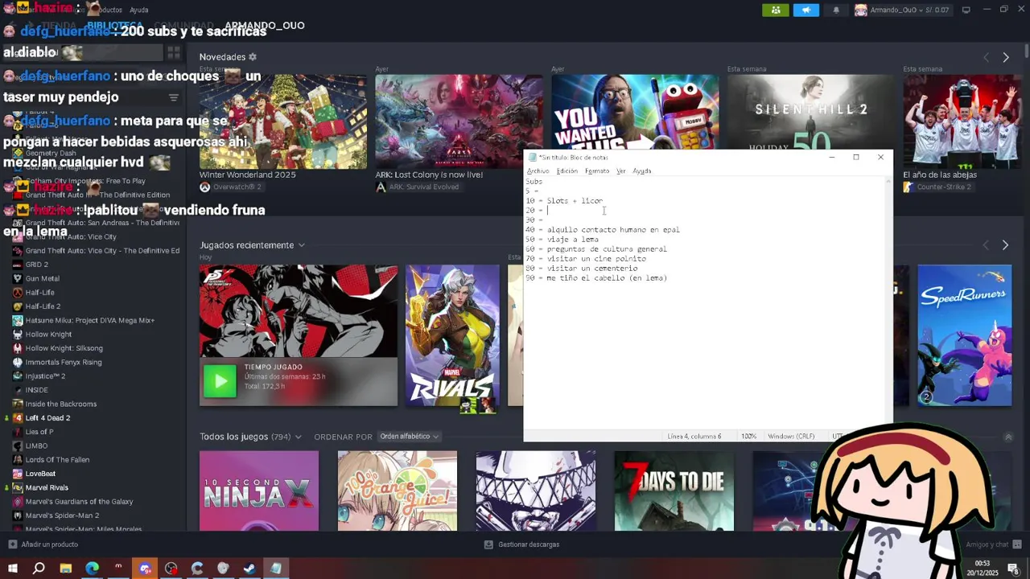Screen dimensions: 1030x579
Task: Select Hollow Knight: Silksong in library
Action: point(64,348)
